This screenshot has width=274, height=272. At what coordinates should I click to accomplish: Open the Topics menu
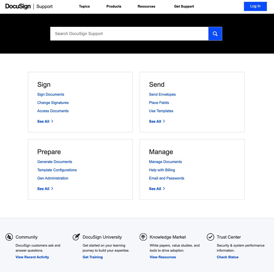click(x=84, y=6)
